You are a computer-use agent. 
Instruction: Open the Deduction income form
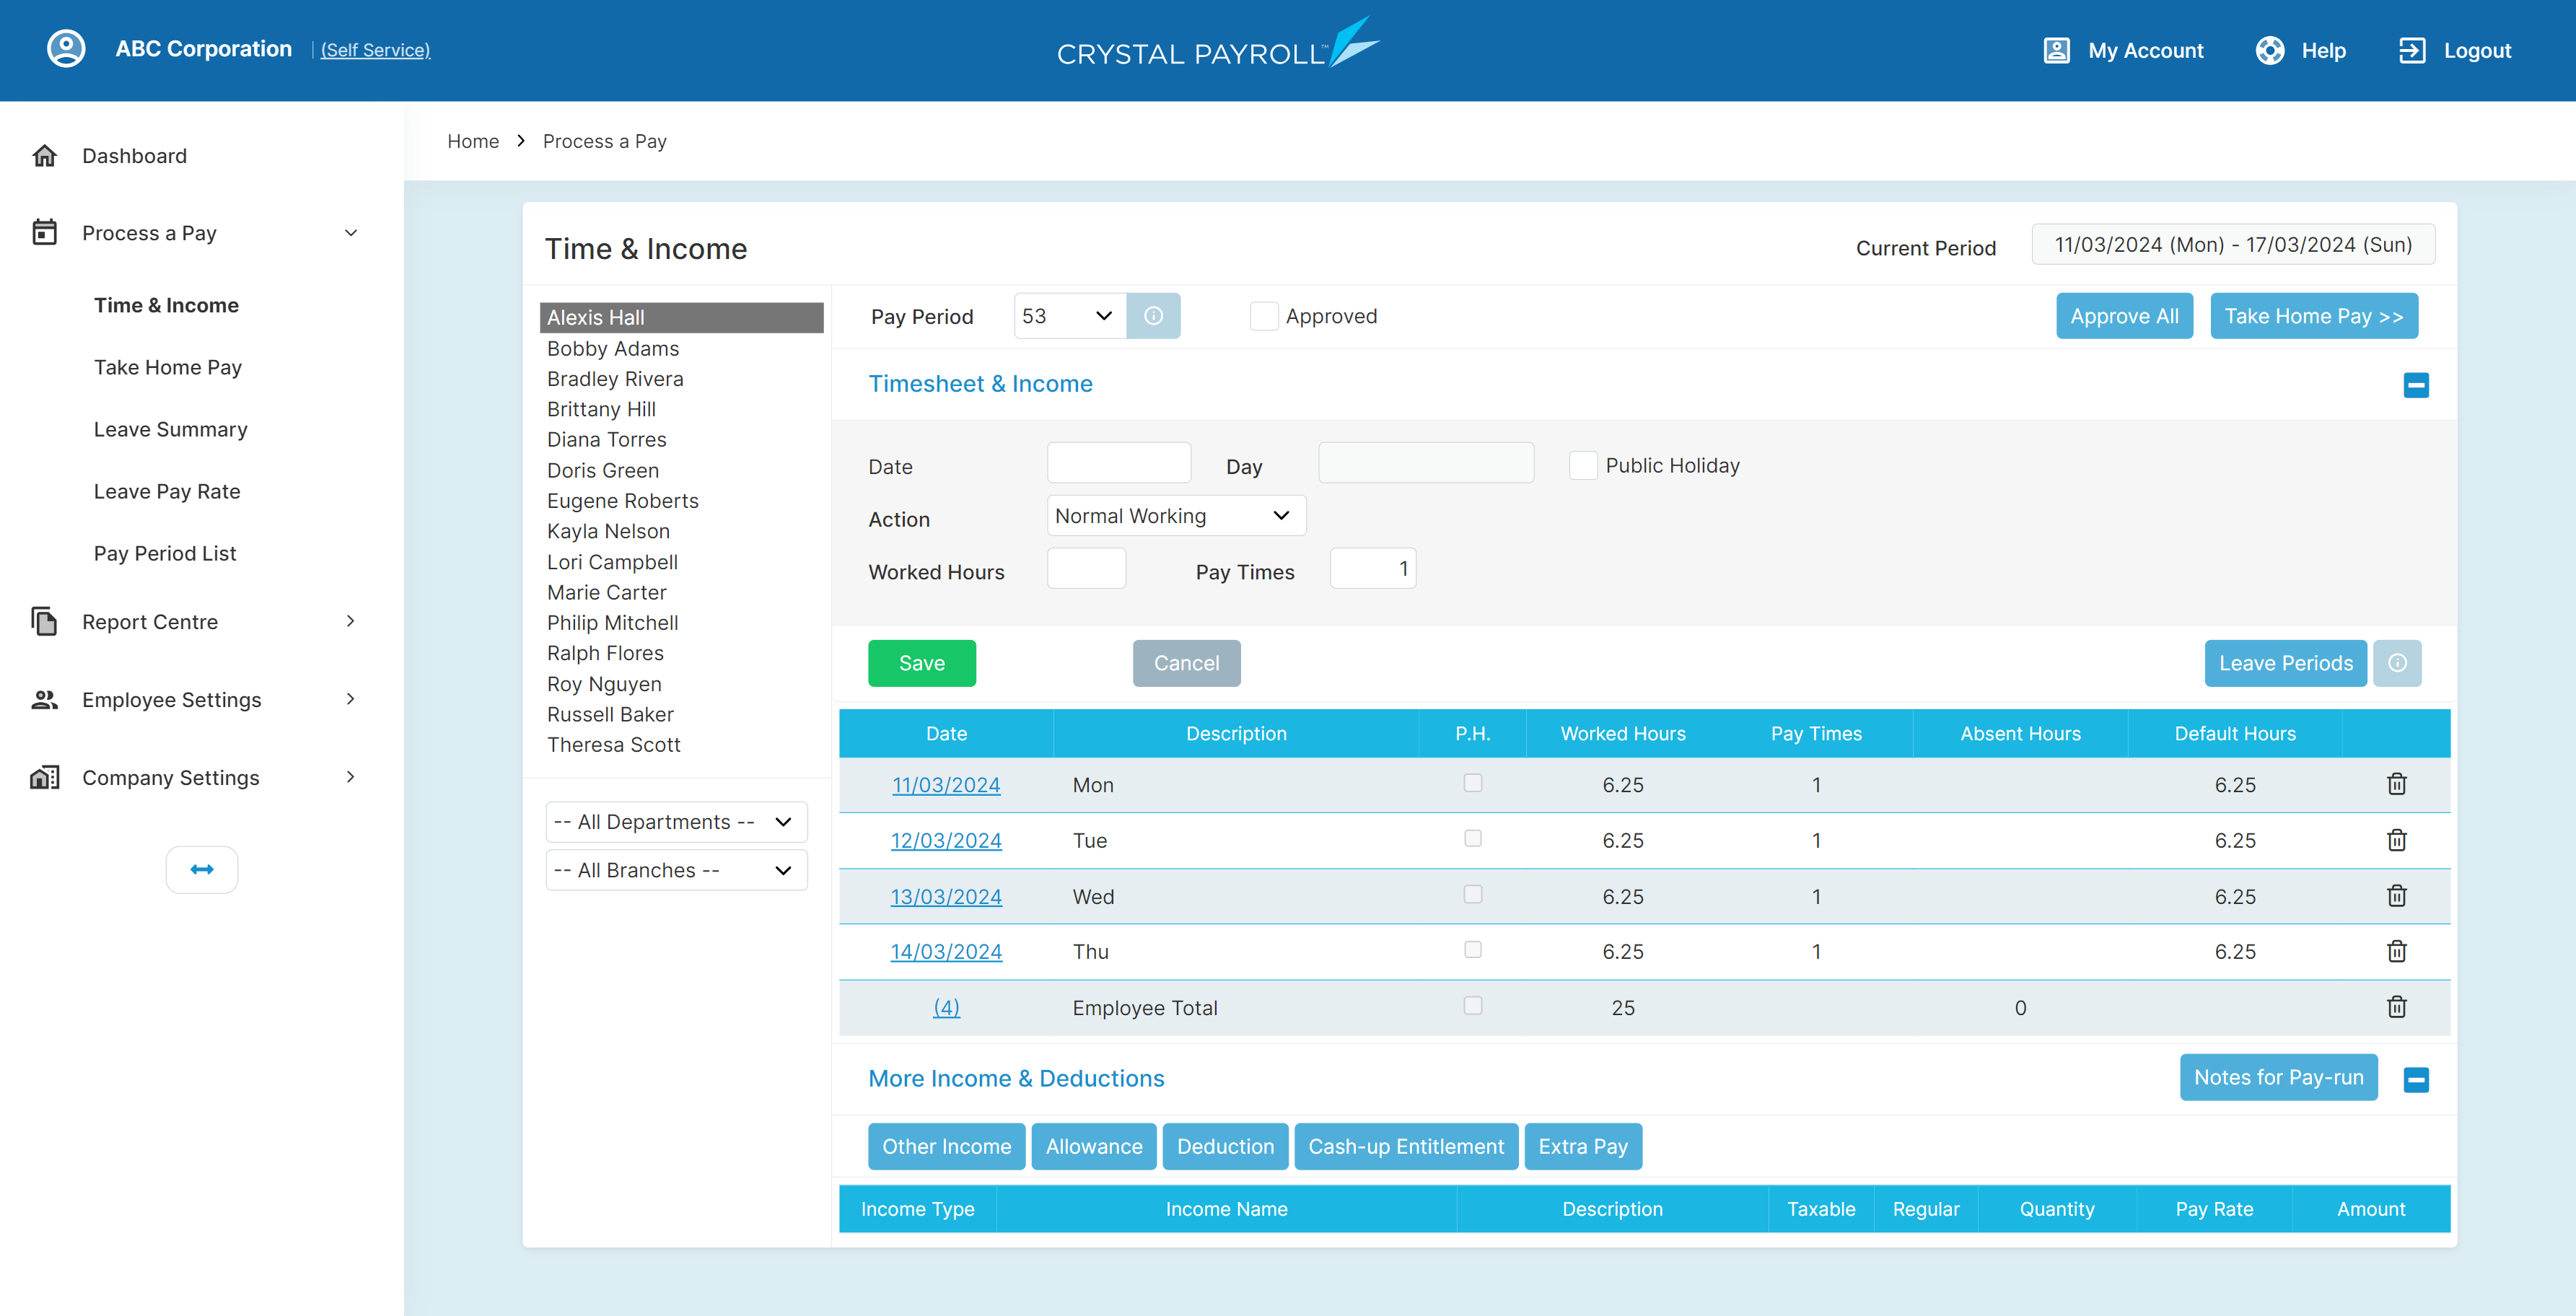[1225, 1146]
